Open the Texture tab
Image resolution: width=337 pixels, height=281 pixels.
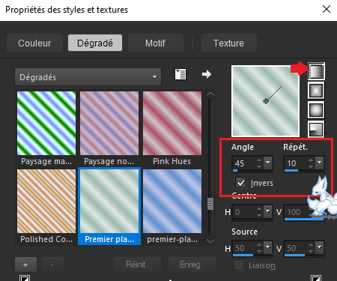point(229,43)
